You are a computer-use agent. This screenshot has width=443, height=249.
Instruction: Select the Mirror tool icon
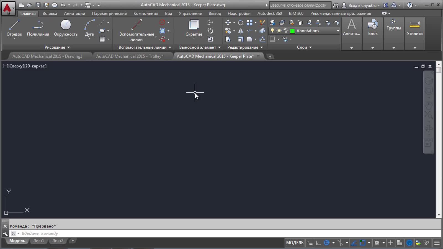click(241, 31)
